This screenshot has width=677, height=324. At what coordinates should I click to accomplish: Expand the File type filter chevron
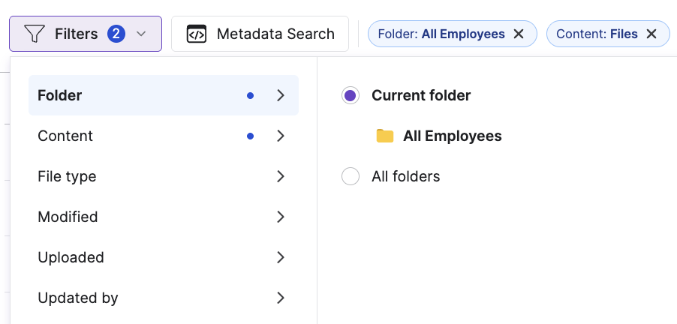click(x=281, y=176)
